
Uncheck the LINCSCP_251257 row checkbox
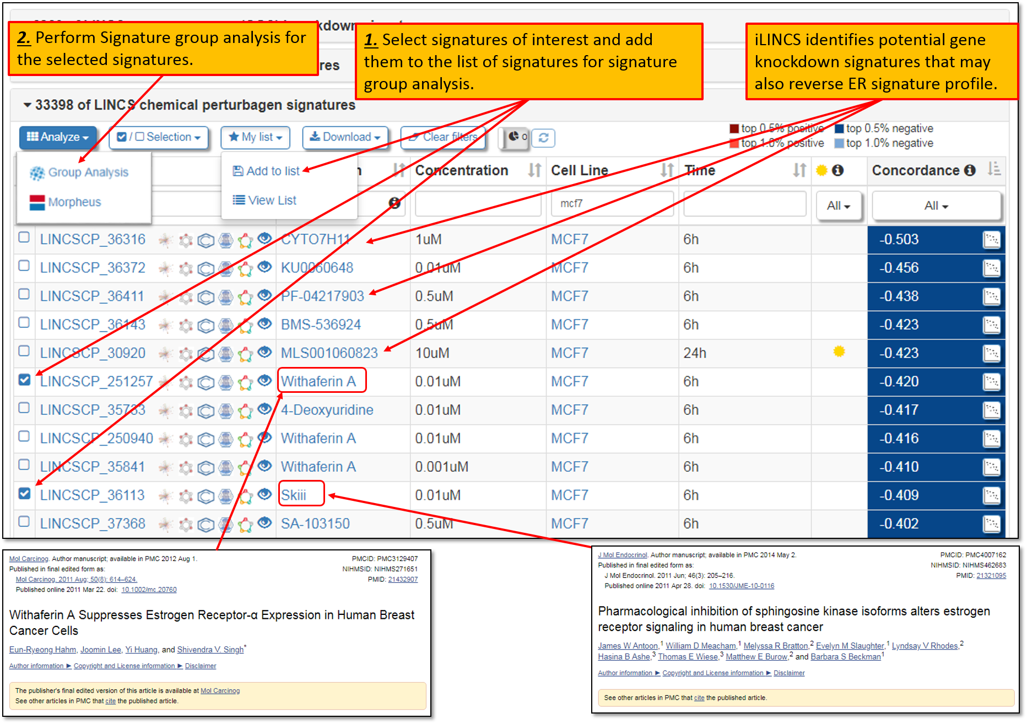(24, 380)
